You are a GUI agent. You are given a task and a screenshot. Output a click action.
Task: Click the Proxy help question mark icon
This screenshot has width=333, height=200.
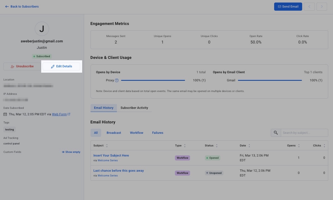pos(117,80)
